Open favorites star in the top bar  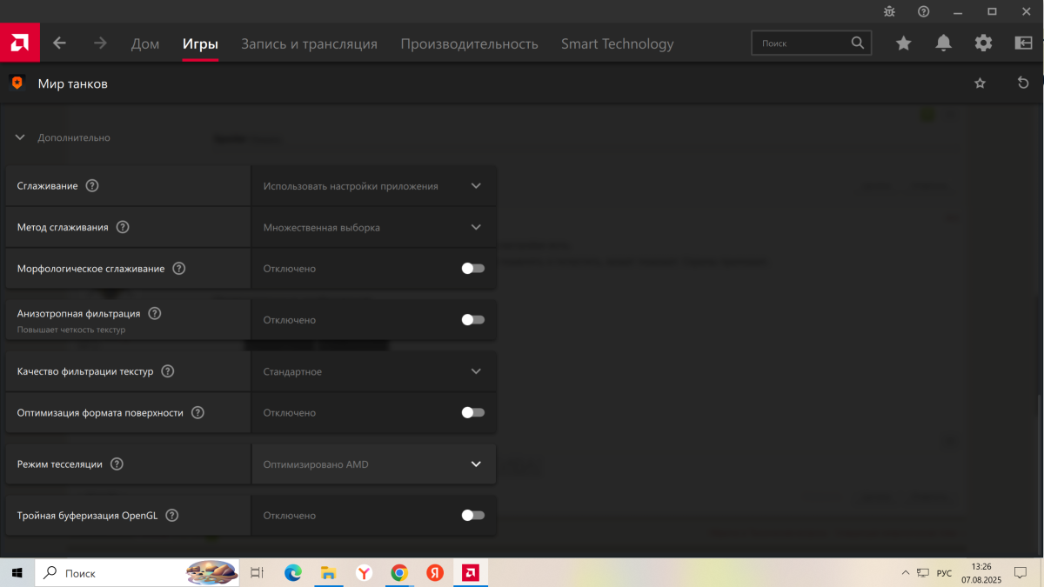pos(904,43)
